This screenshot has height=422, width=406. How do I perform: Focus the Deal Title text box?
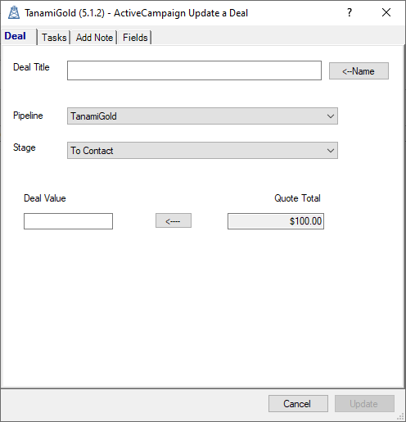tap(194, 70)
